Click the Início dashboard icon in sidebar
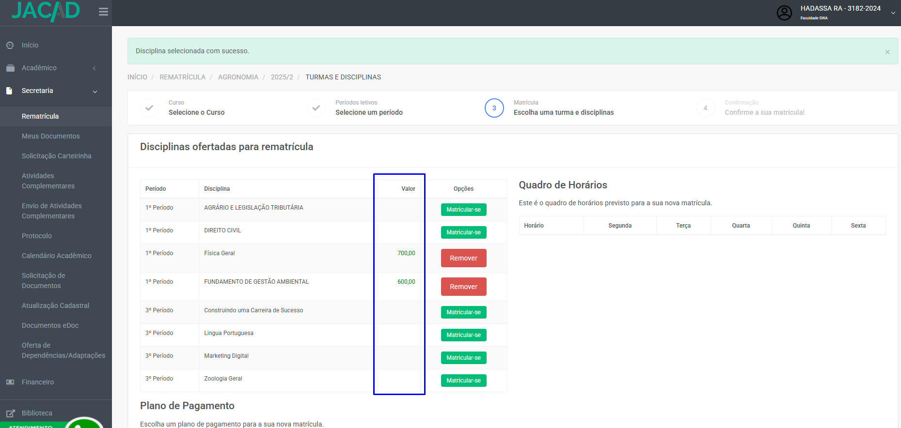This screenshot has width=901, height=428. pos(10,45)
